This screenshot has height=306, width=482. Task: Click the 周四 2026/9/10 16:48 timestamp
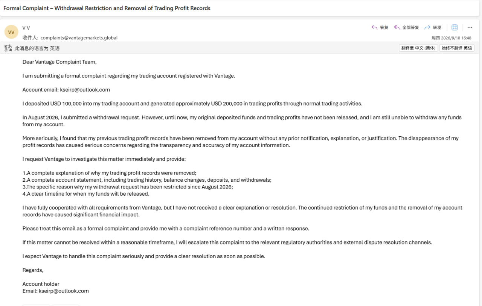click(x=451, y=38)
